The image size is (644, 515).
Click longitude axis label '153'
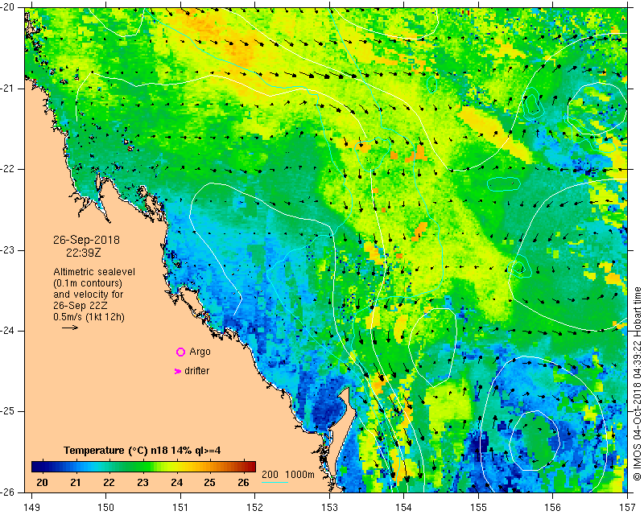coord(329,508)
